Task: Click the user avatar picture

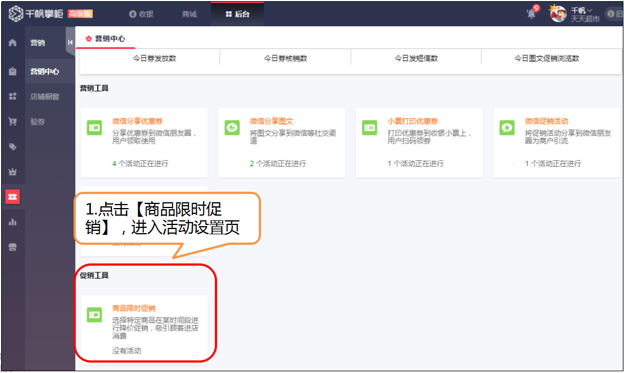Action: click(x=557, y=12)
